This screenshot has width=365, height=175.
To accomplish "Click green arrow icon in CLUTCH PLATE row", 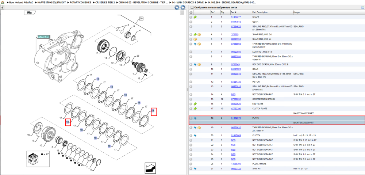I will (x=195, y=109).
